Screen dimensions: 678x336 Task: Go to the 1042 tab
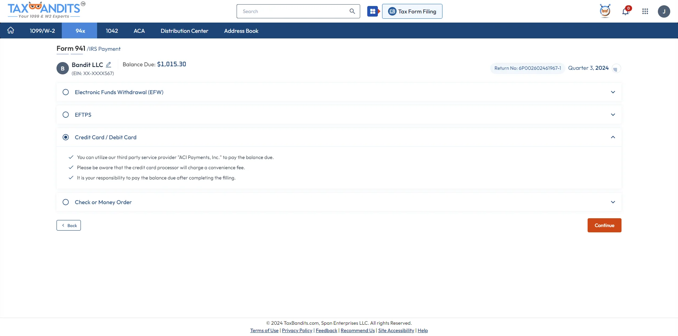tap(112, 31)
